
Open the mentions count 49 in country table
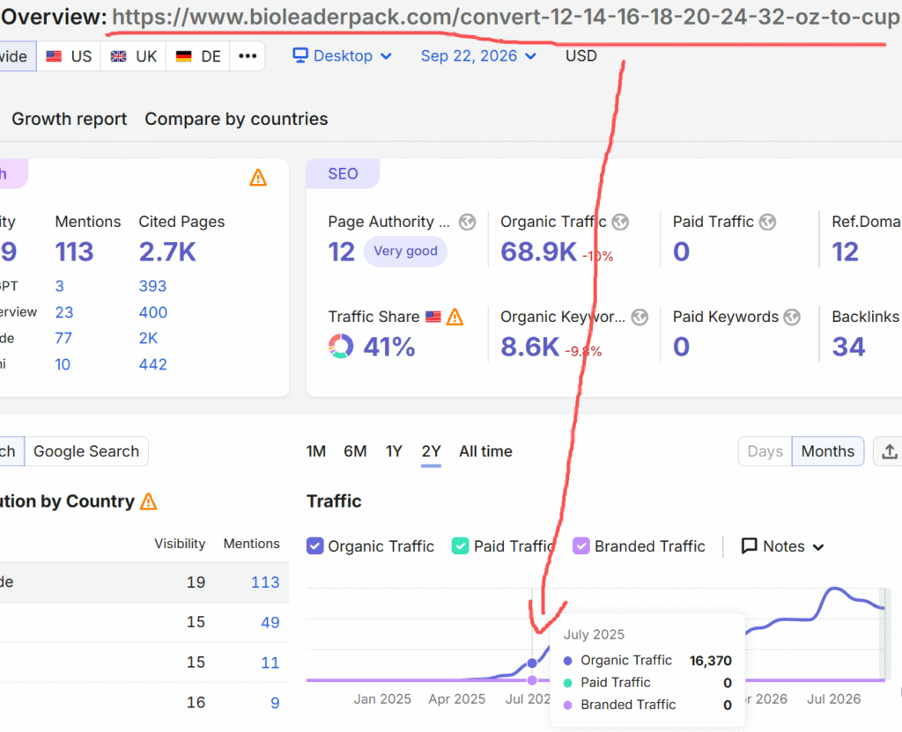click(x=270, y=622)
